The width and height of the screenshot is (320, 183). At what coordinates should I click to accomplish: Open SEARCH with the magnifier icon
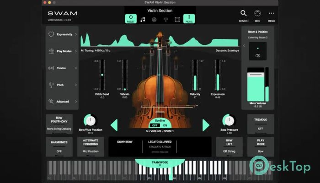tap(244, 15)
